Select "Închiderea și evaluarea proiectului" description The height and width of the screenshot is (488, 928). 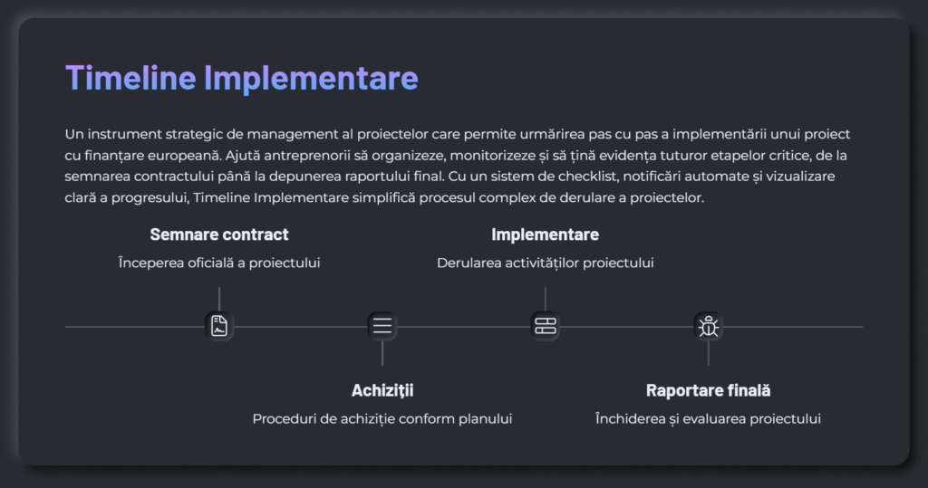[708, 418]
